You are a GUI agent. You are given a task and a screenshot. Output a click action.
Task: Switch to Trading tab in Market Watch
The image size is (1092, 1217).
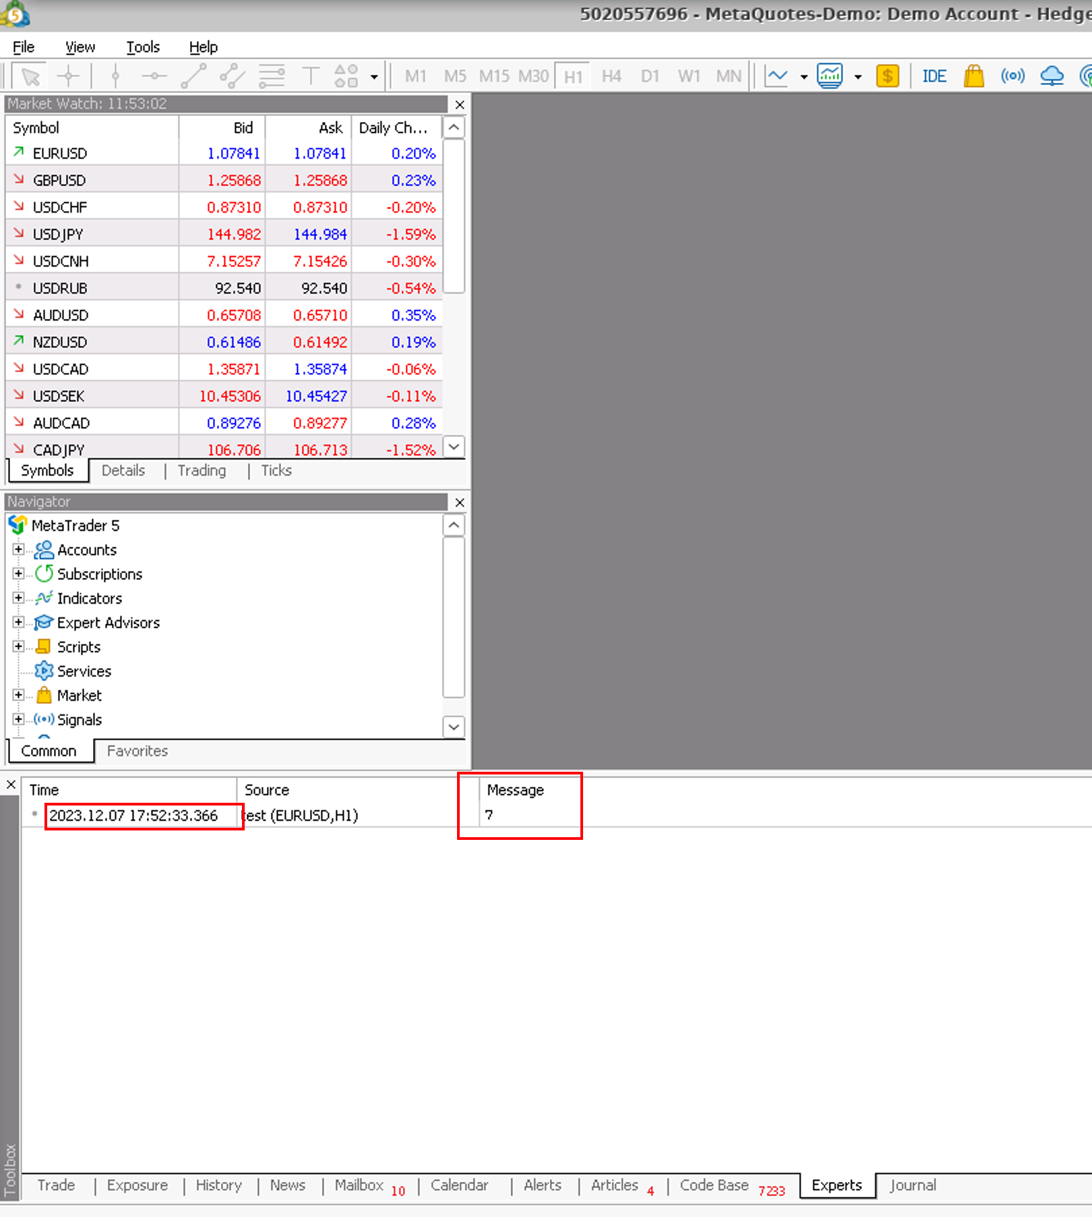[202, 470]
